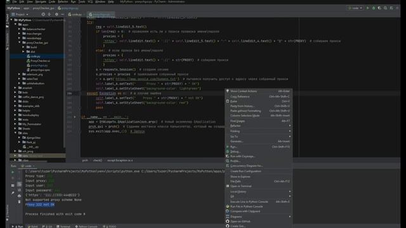Open the Go To submenu
The height and width of the screenshot is (228, 406).
click(x=258, y=136)
